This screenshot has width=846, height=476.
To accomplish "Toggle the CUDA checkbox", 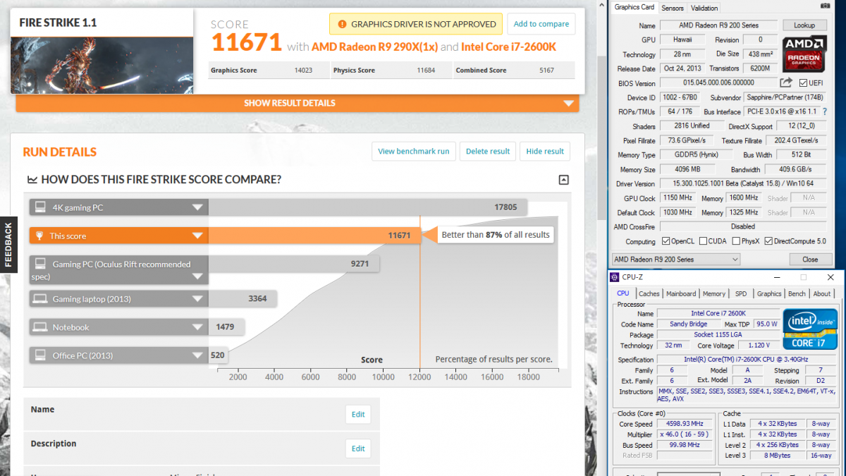I will point(702,241).
